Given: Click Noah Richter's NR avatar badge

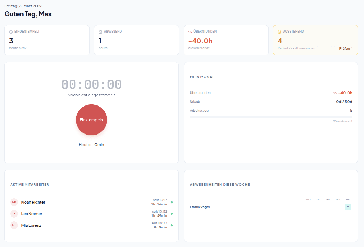Looking at the screenshot, I should (14, 202).
